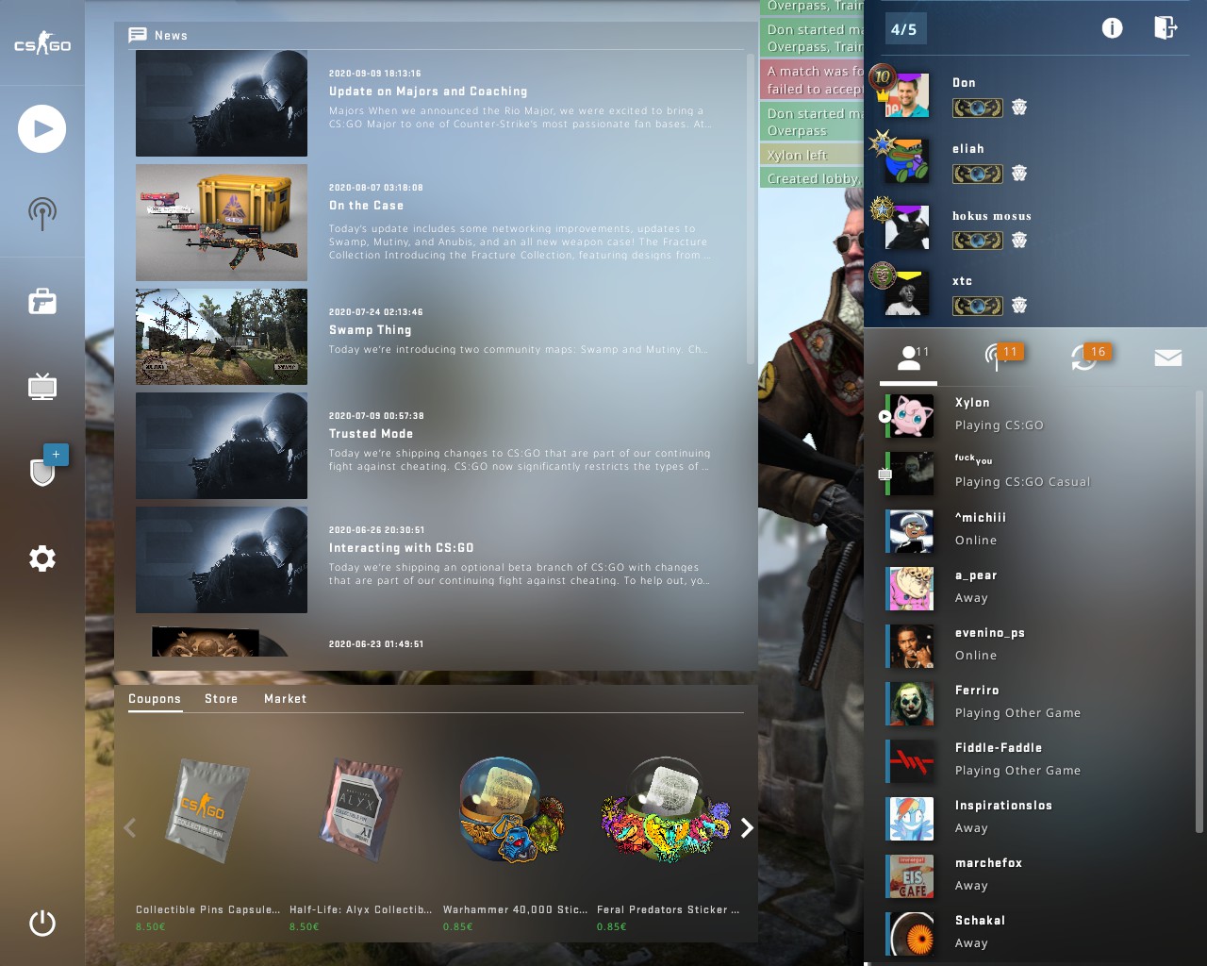Open the Play menu in the sidebar

pyautogui.click(x=42, y=129)
